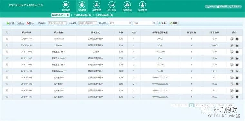
Task: Tick the checkbox for row 2018101699
Action: 7,97
